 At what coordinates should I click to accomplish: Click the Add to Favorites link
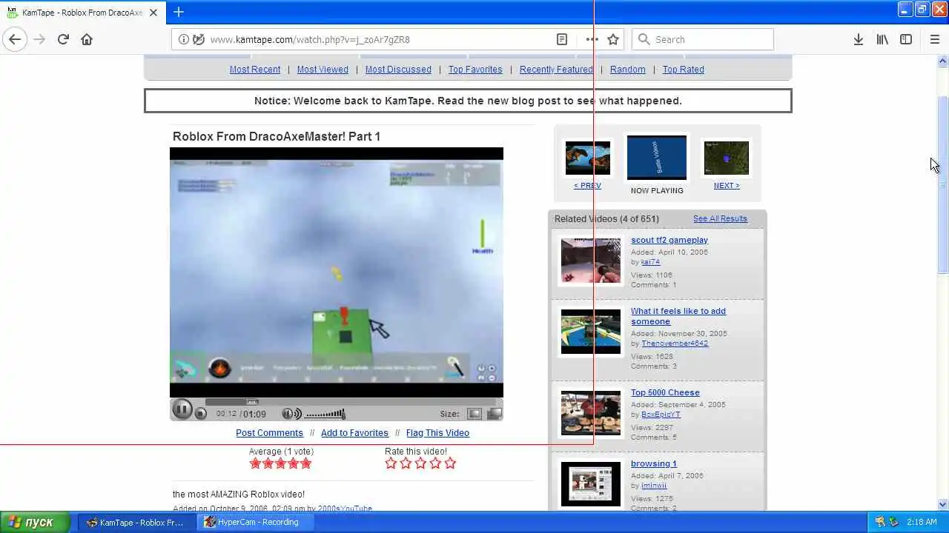pos(354,433)
